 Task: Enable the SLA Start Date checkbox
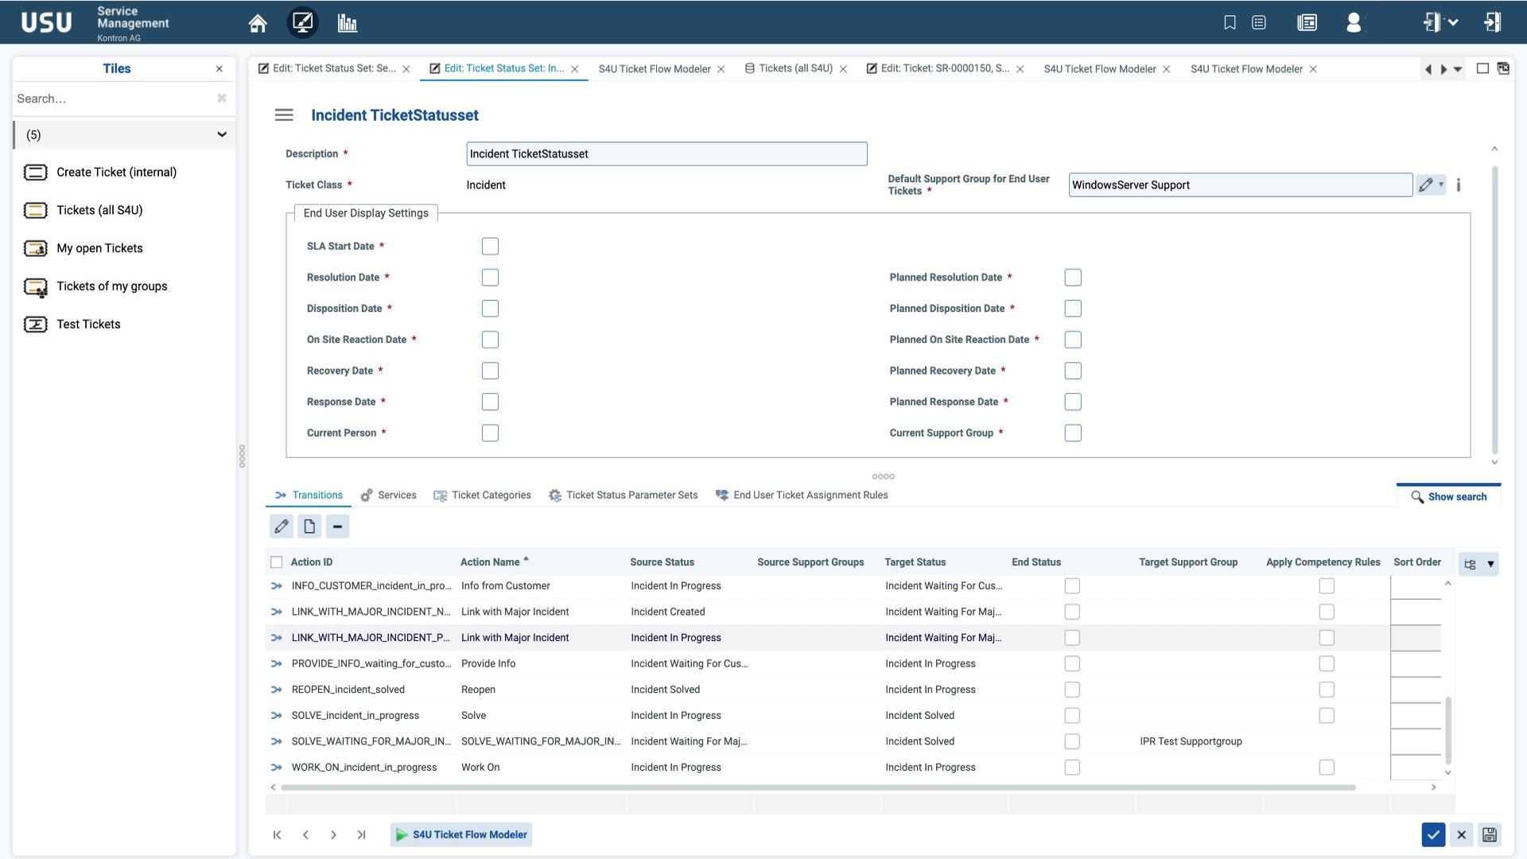490,247
